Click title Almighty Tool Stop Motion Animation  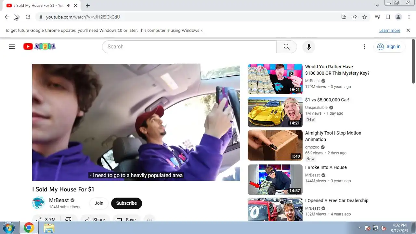coord(333,136)
